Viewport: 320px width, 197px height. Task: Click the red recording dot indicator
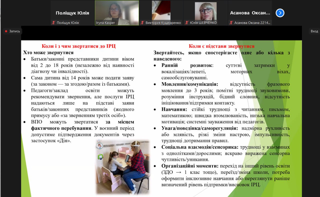point(6,31)
